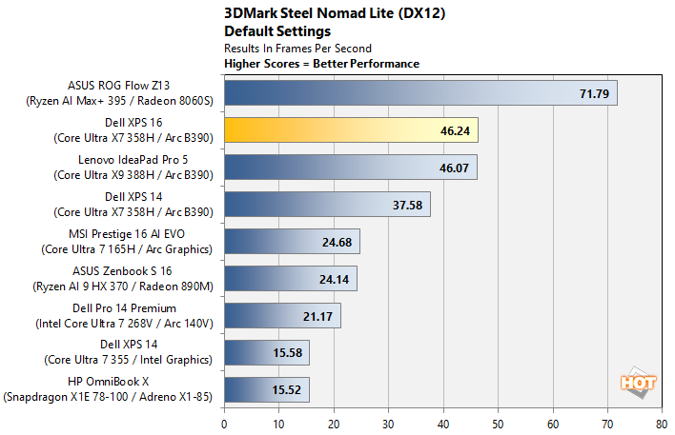Click the ASUS ROG Flow Z13 bar
675x435 pixels.
420,93
